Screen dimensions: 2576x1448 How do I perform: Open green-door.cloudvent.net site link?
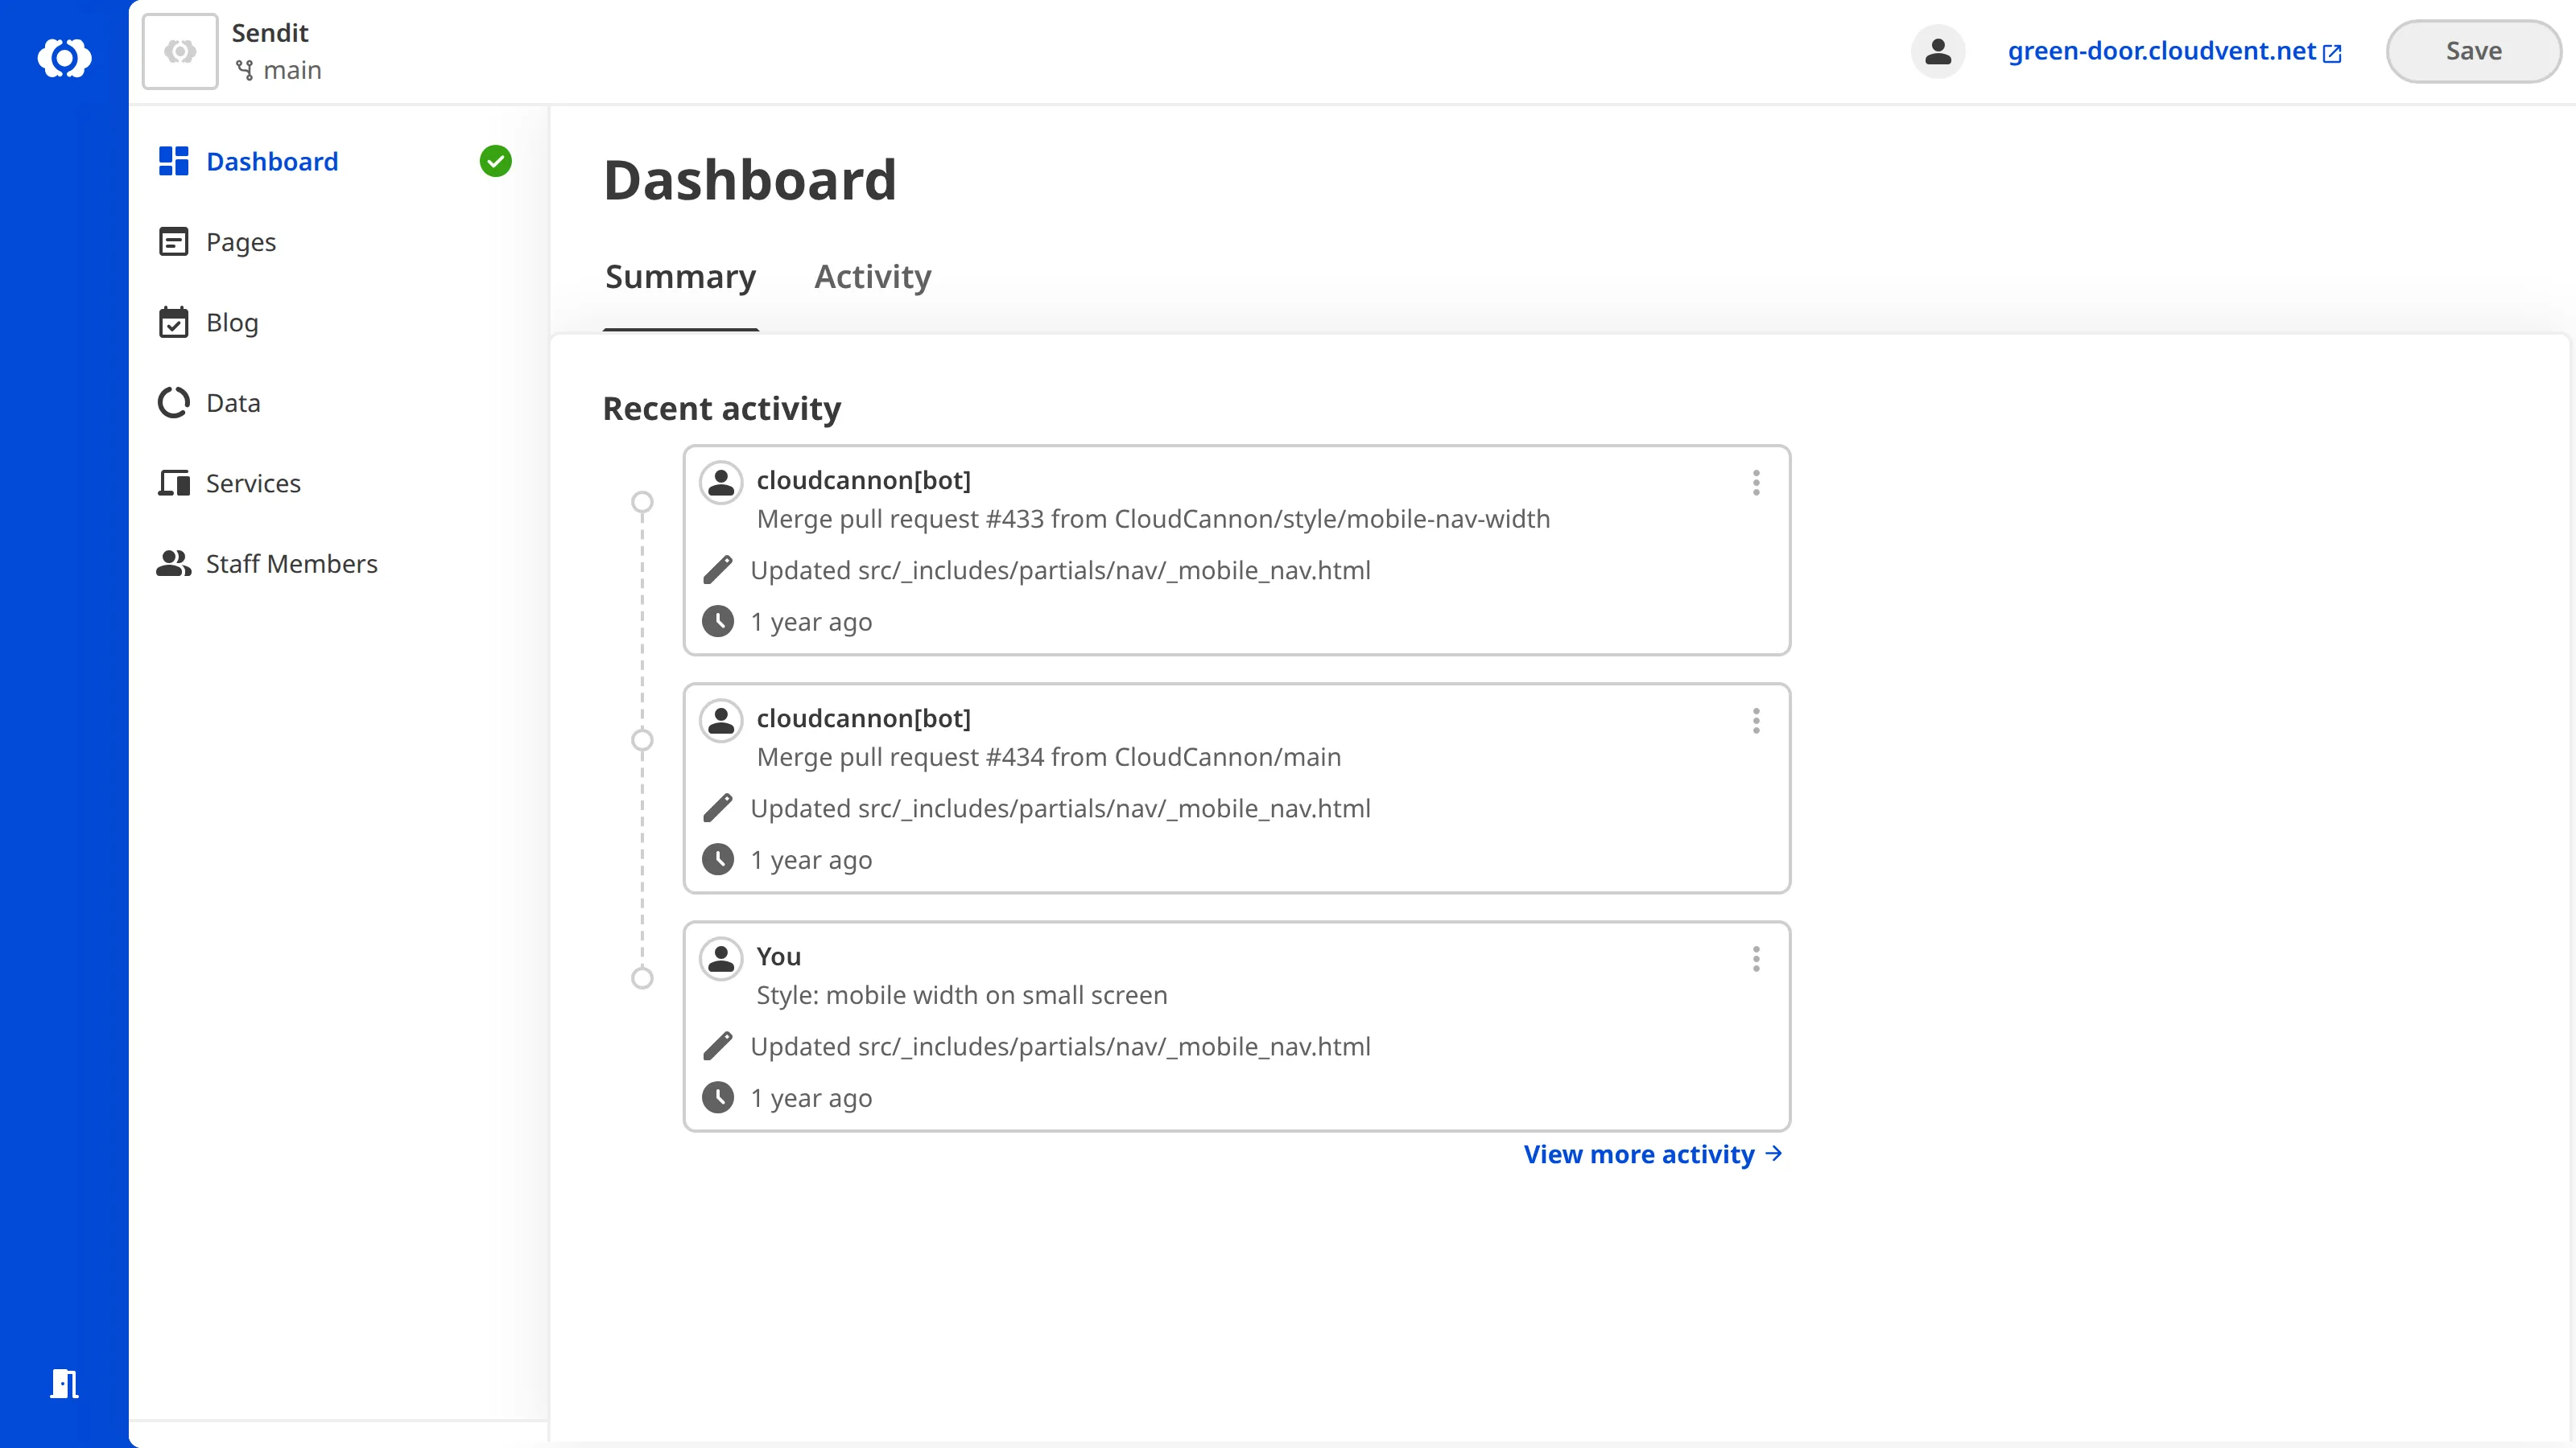click(x=2161, y=51)
